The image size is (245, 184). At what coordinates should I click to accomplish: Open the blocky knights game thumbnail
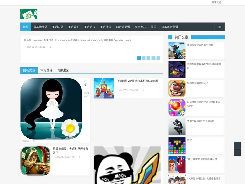104,88
